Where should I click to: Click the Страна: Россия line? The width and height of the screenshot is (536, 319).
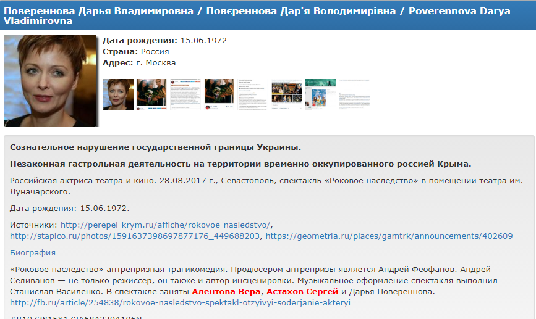[x=135, y=52]
